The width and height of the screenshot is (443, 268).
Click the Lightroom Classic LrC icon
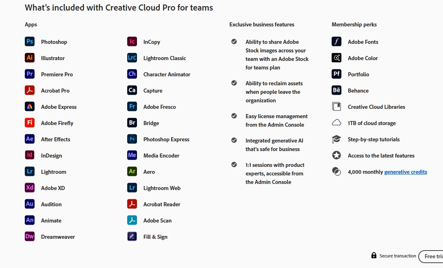click(132, 58)
